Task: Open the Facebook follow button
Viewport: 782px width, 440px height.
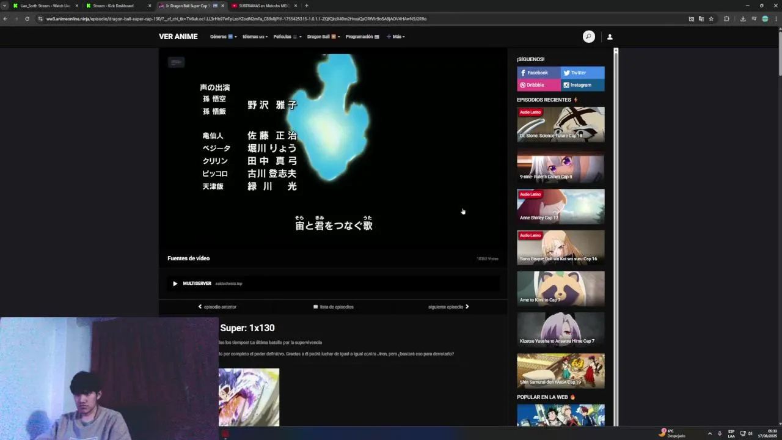Action: coord(539,73)
